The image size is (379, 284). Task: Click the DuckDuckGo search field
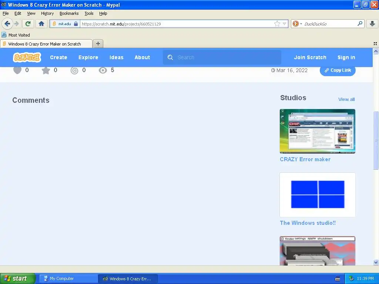330,24
